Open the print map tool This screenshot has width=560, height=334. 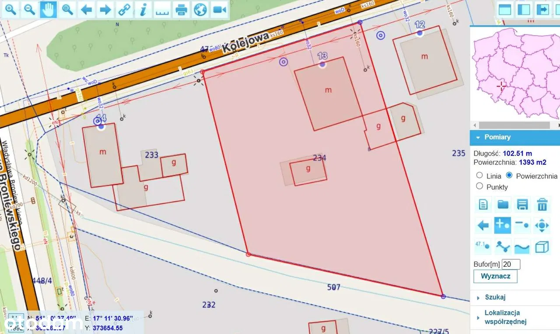click(181, 10)
